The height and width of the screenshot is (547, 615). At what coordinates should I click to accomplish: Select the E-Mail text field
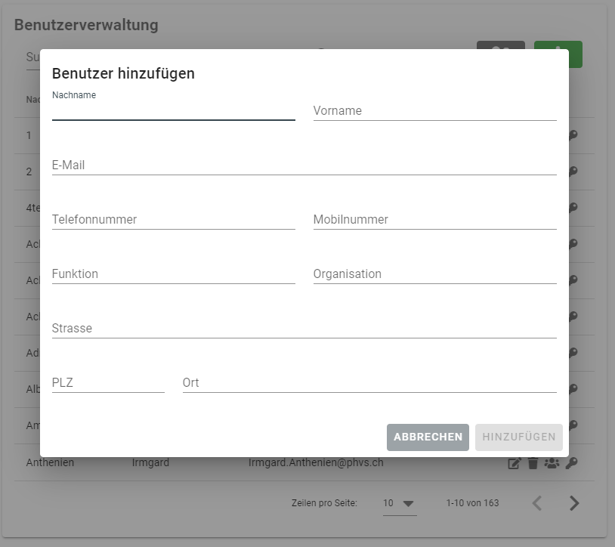pyautogui.click(x=304, y=165)
